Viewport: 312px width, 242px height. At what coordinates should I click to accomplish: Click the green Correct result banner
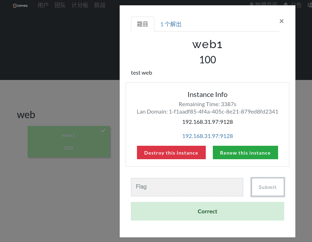(x=207, y=211)
